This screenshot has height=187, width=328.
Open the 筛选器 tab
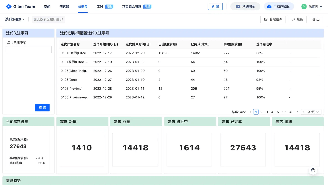tap(64, 7)
